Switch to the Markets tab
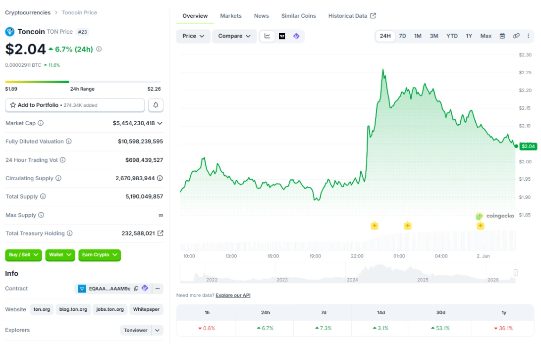Viewport: 541px width, 344px height. (231, 16)
